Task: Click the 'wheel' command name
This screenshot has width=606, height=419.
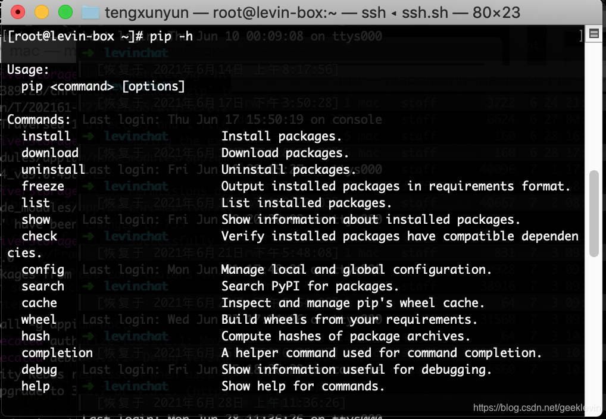Action: [39, 320]
